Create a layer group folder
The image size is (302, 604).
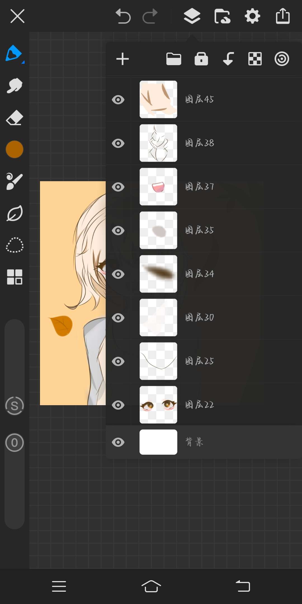(174, 59)
